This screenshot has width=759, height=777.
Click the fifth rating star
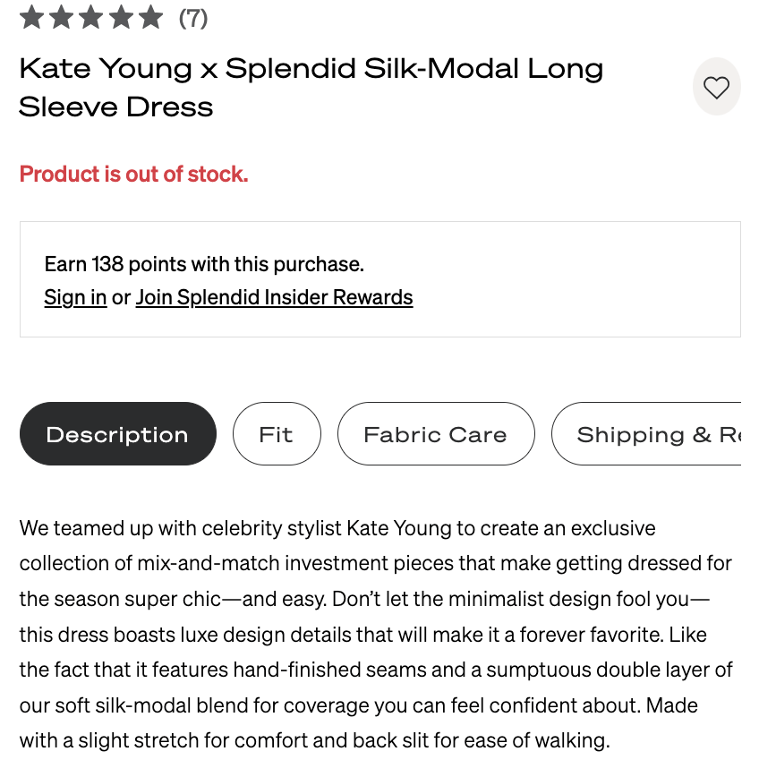150,17
